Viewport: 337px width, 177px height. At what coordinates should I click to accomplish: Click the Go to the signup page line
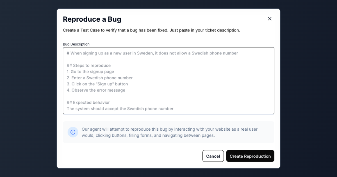(90, 72)
